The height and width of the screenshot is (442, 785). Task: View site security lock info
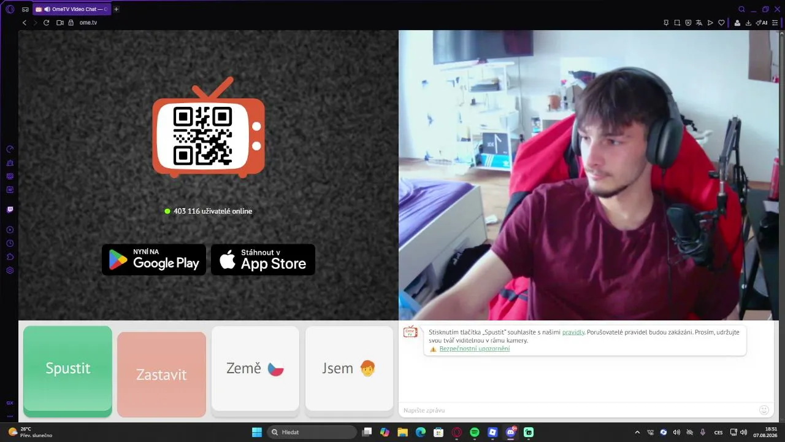pyautogui.click(x=71, y=23)
